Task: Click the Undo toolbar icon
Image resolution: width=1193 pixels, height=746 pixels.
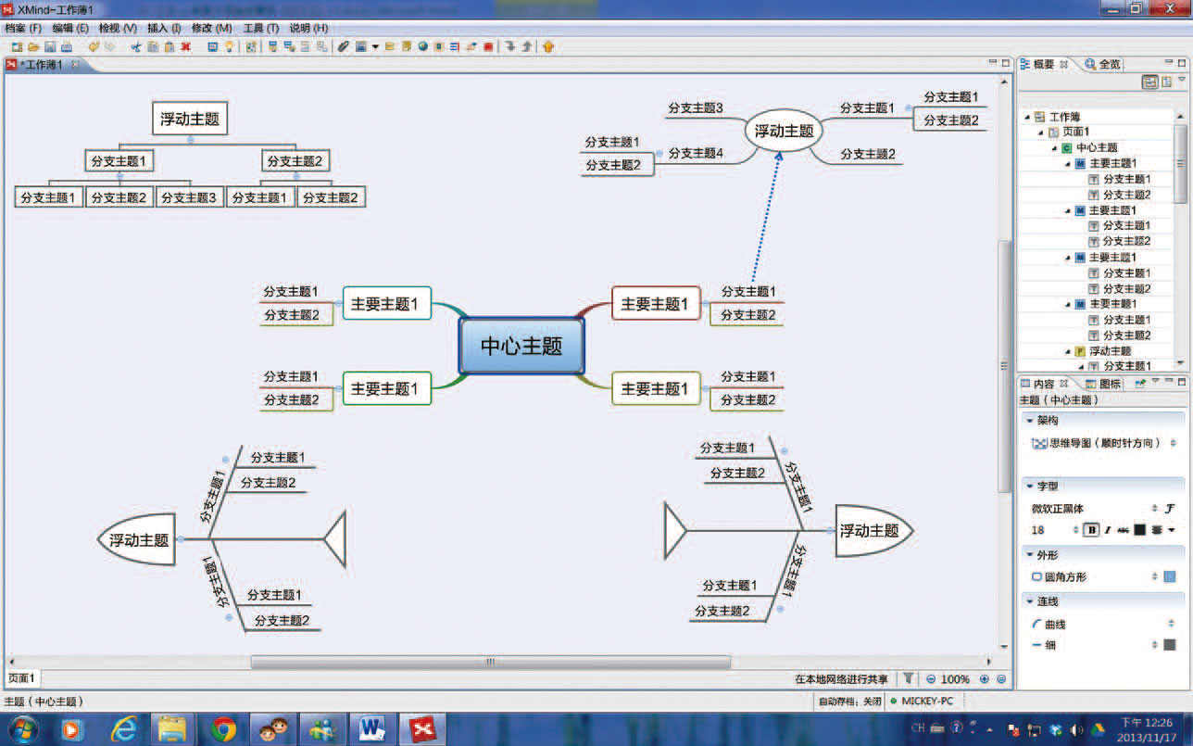Action: coord(94,46)
